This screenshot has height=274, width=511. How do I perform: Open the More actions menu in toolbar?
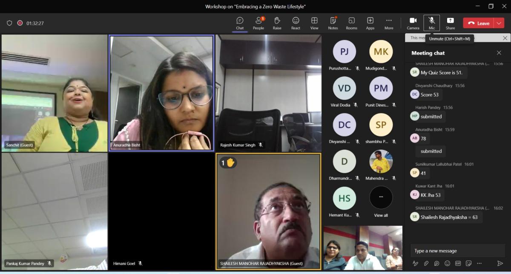389,23
